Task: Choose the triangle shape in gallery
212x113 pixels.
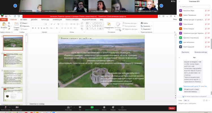Action: (x=87, y=26)
